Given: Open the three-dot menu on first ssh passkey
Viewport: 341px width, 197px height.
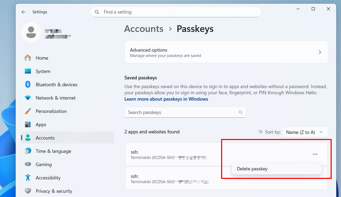Looking at the screenshot, I should click(x=315, y=154).
